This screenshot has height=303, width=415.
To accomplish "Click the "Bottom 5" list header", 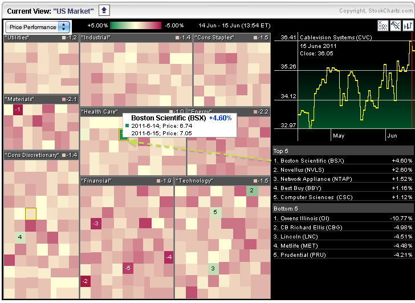I will coord(343,209).
